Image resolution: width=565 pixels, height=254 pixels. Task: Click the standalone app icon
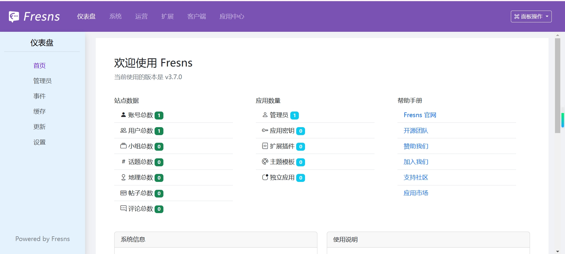click(265, 177)
